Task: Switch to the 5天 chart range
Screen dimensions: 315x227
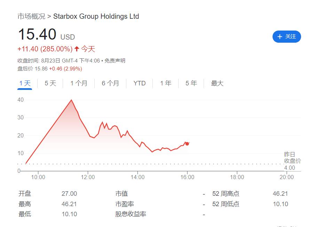Action: [49, 83]
